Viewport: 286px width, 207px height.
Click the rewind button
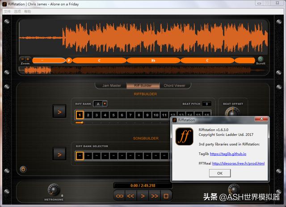(130, 196)
